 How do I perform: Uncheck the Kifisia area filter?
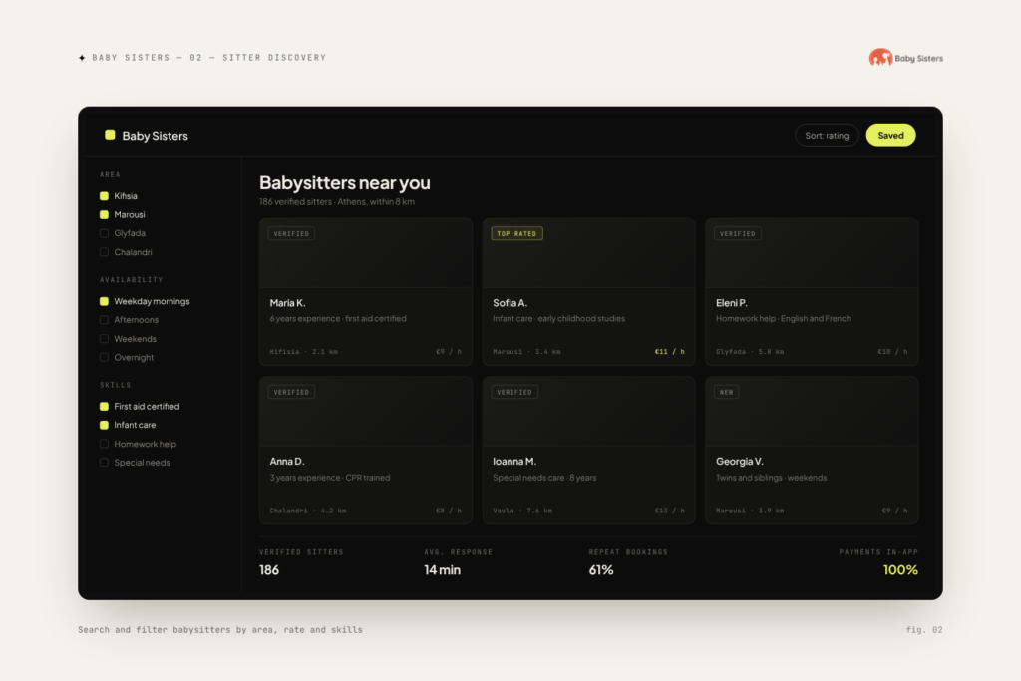pyautogui.click(x=104, y=196)
